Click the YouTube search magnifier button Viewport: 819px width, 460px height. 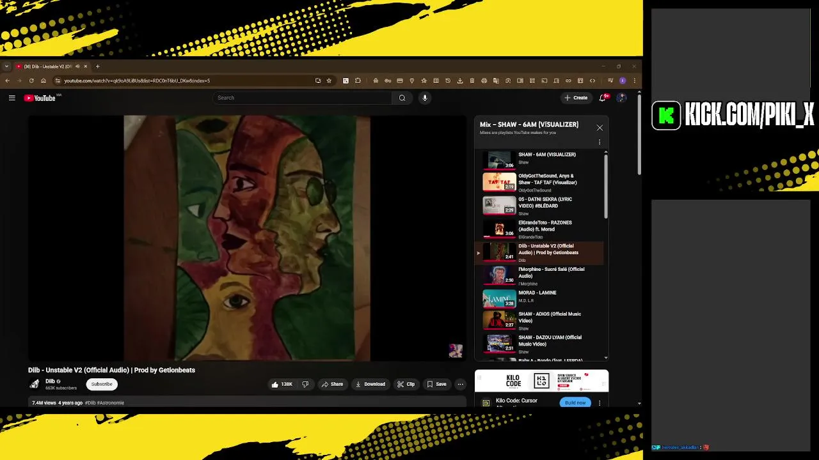tap(402, 98)
